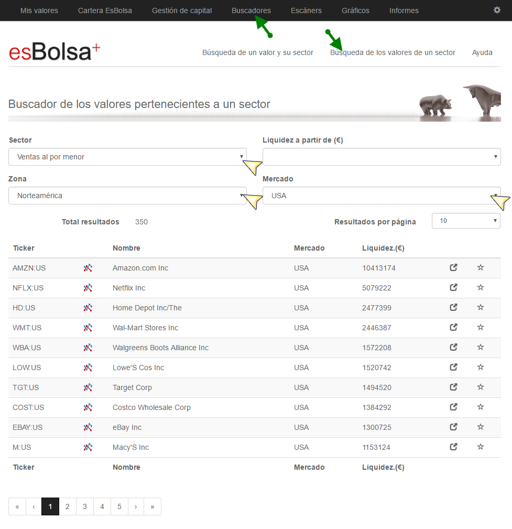Toggle favorite star for Macy'S Inc
This screenshot has width=512, height=529.
pyautogui.click(x=480, y=447)
